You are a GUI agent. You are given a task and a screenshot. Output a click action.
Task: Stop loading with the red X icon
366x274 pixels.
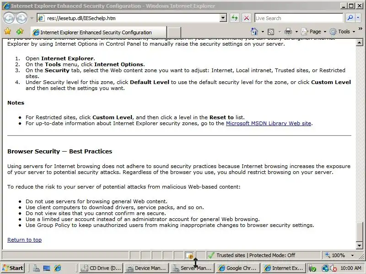(x=246, y=18)
